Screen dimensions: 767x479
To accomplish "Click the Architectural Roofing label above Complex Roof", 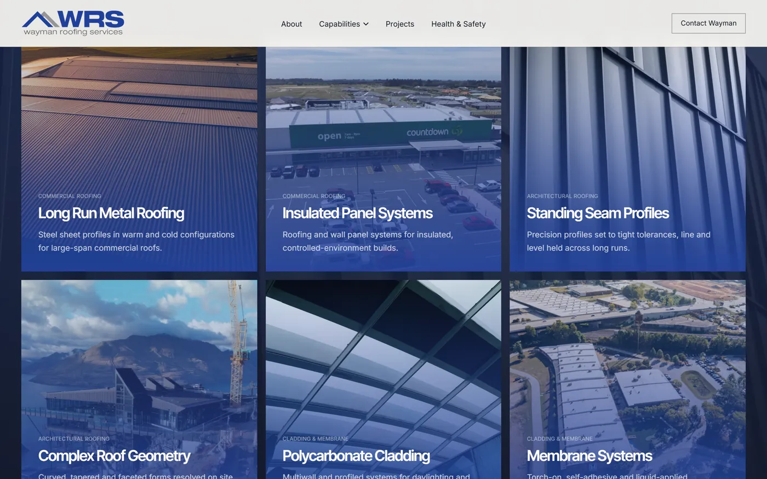I will 74,439.
